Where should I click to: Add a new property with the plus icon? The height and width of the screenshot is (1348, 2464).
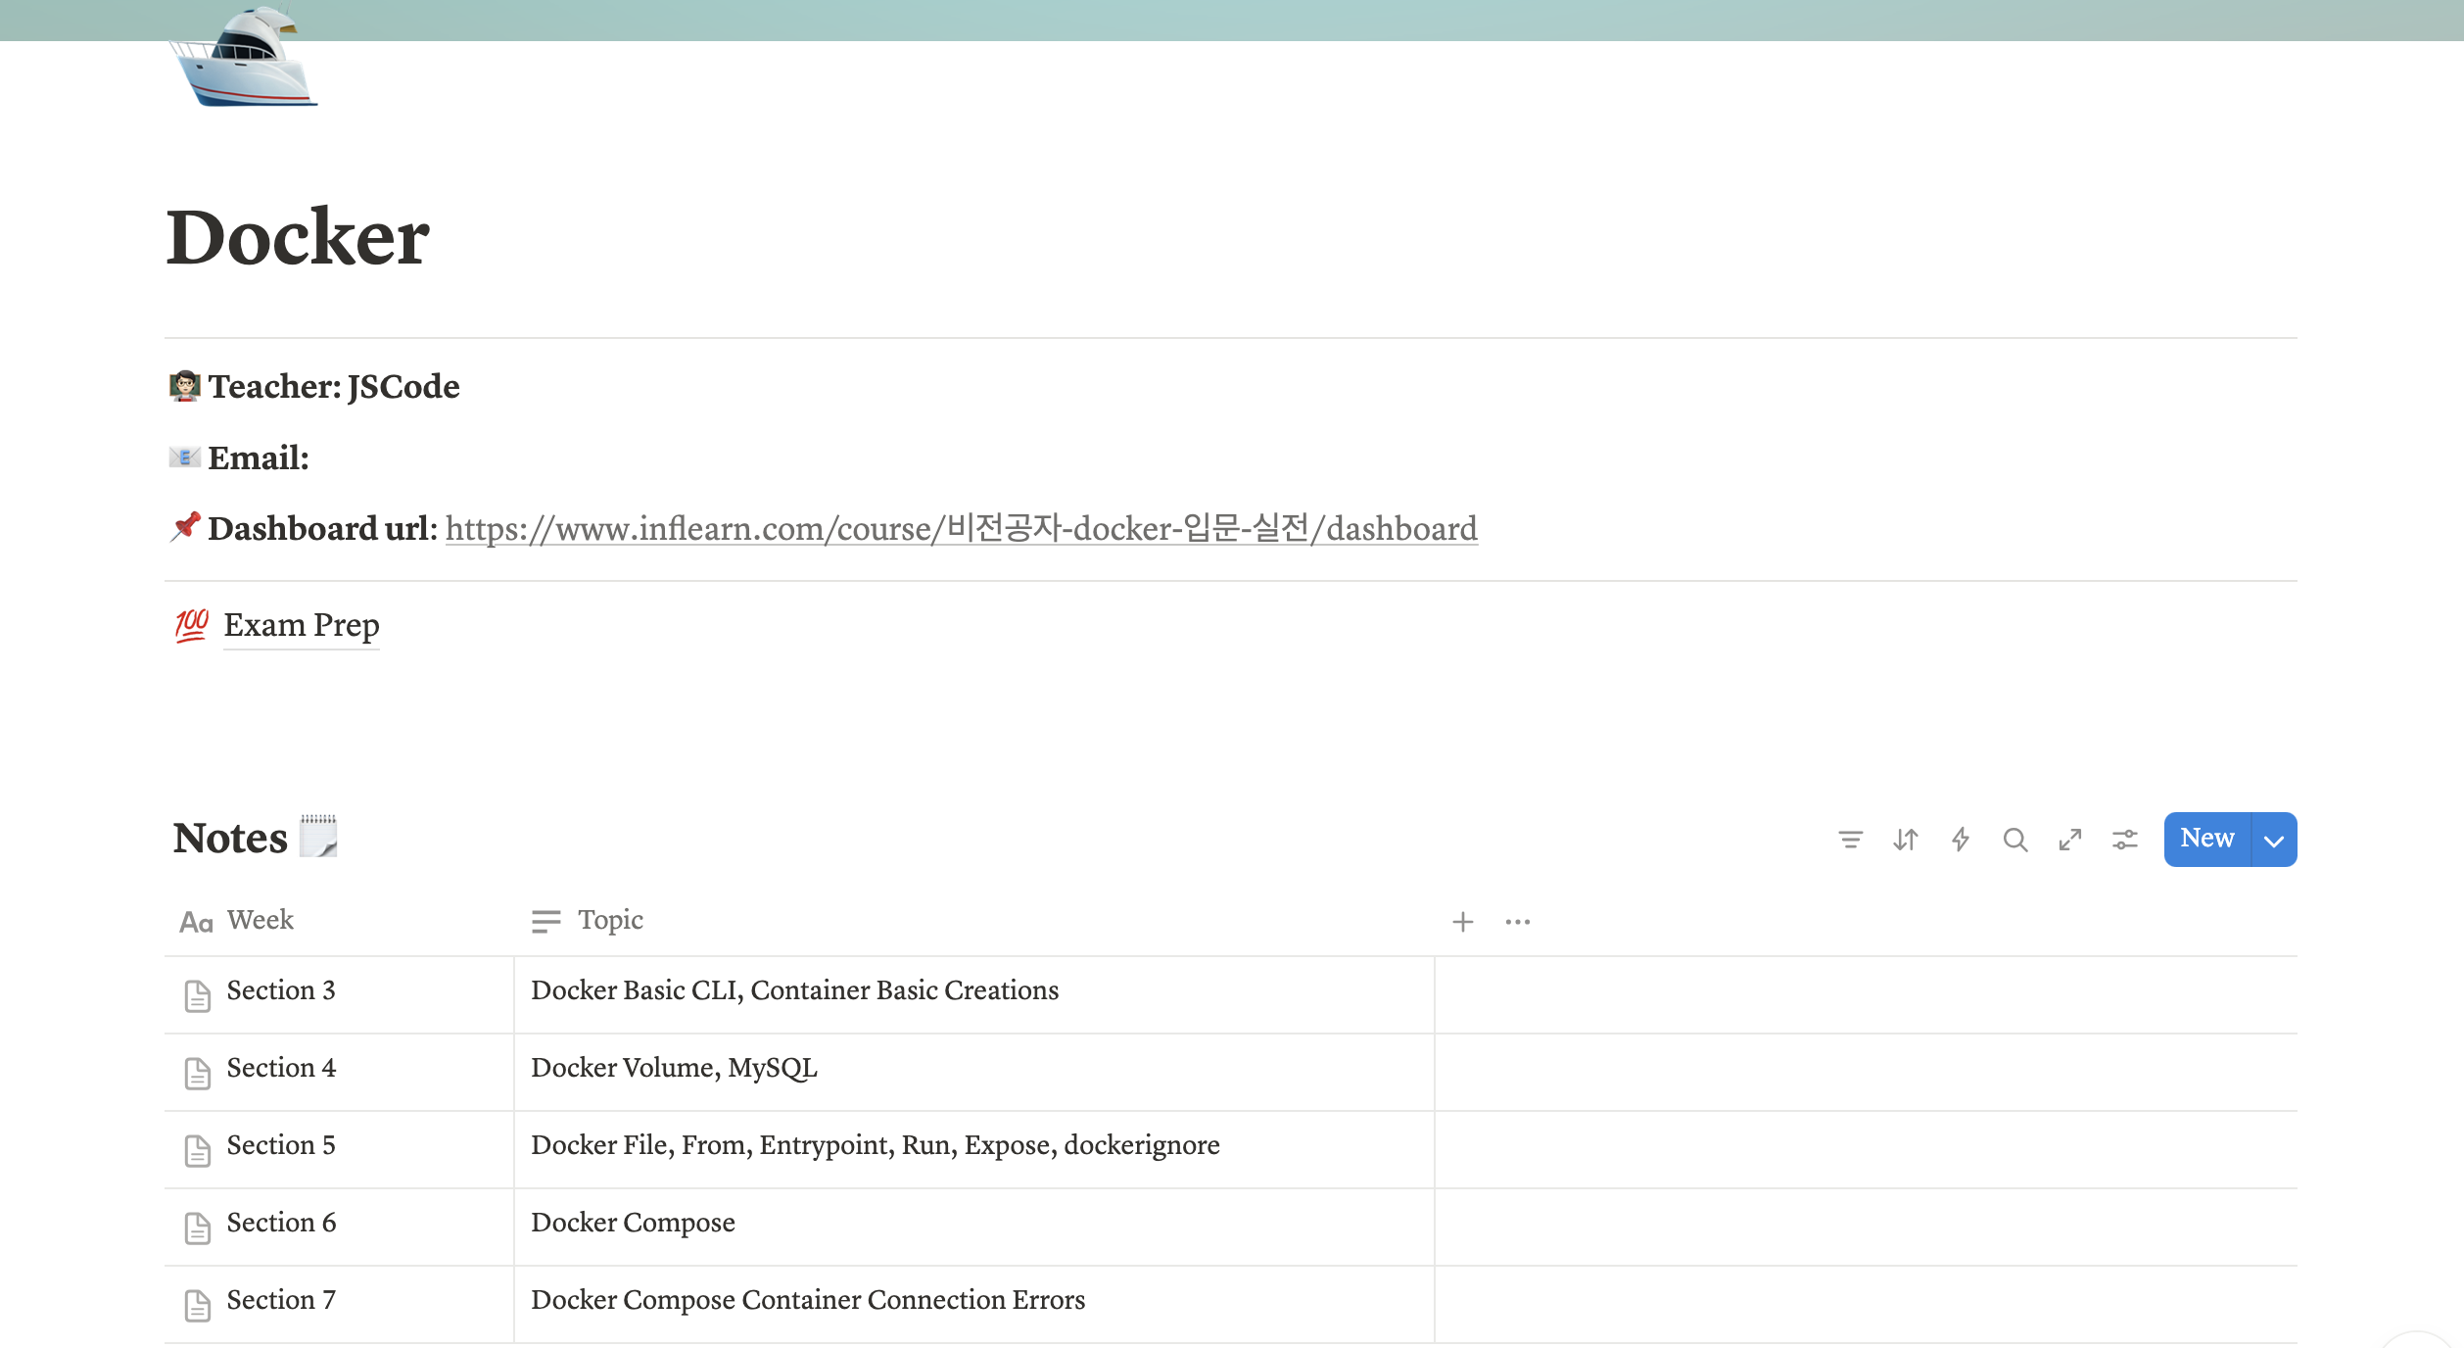(1462, 921)
